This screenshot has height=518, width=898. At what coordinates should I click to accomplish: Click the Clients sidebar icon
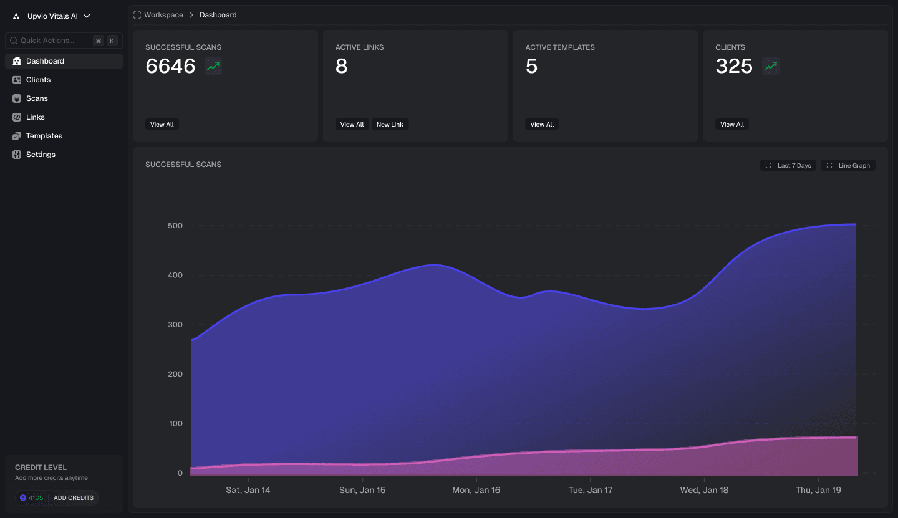click(17, 80)
